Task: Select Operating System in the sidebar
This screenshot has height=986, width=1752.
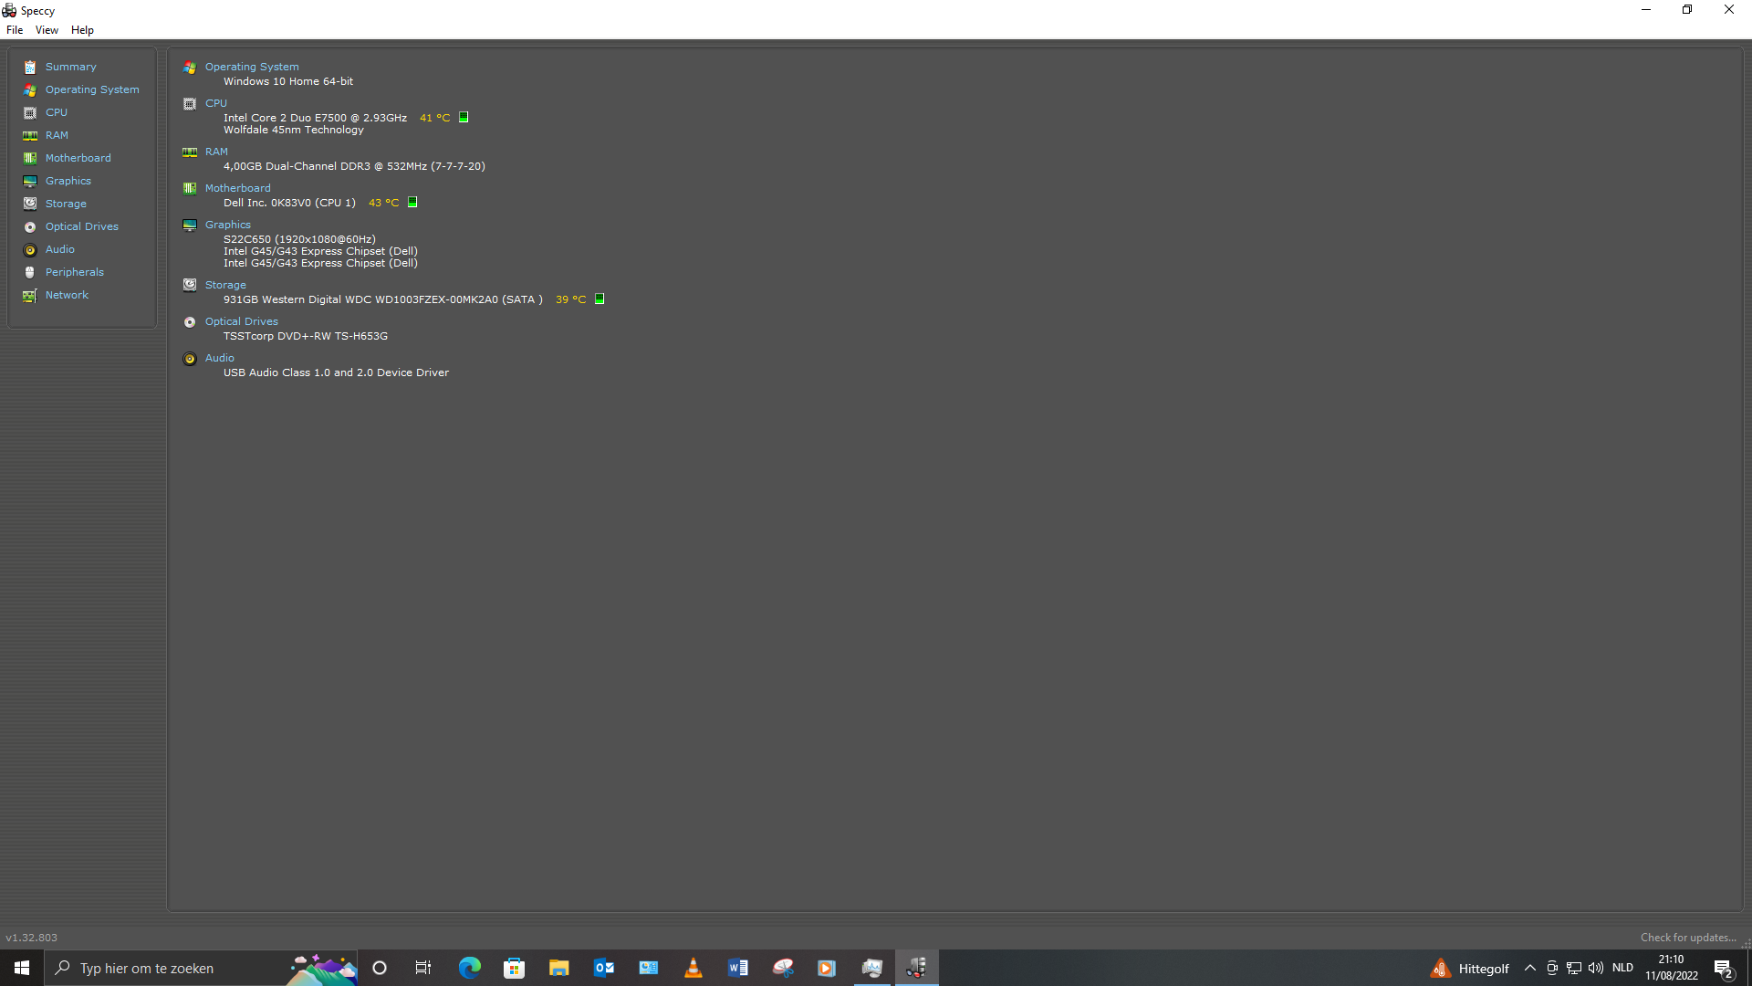Action: coord(92,89)
